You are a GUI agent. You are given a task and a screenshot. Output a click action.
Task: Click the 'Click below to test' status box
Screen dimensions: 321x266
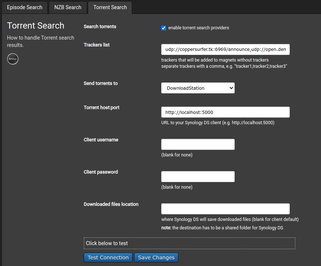pyautogui.click(x=189, y=243)
